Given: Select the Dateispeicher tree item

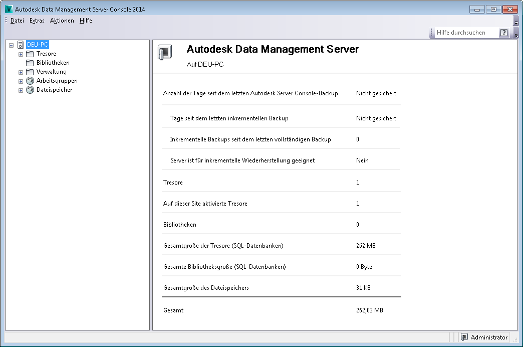Looking at the screenshot, I should pos(54,90).
